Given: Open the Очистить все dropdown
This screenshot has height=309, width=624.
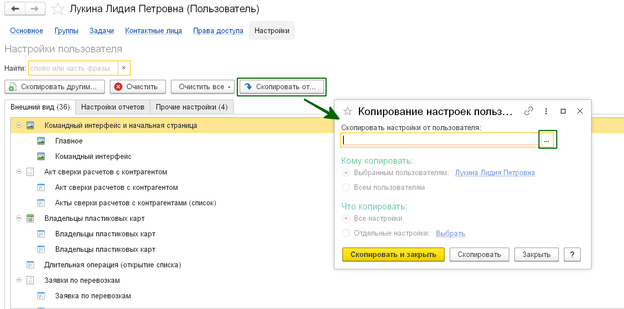Looking at the screenshot, I should 203,87.
